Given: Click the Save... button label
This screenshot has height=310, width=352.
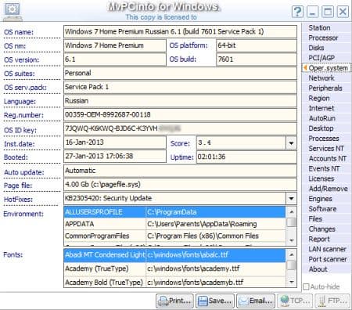Looking at the screenshot, I should coord(220,301).
